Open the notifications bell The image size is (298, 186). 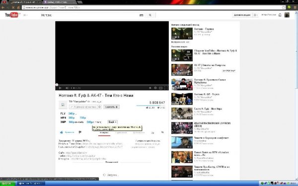click(280, 15)
